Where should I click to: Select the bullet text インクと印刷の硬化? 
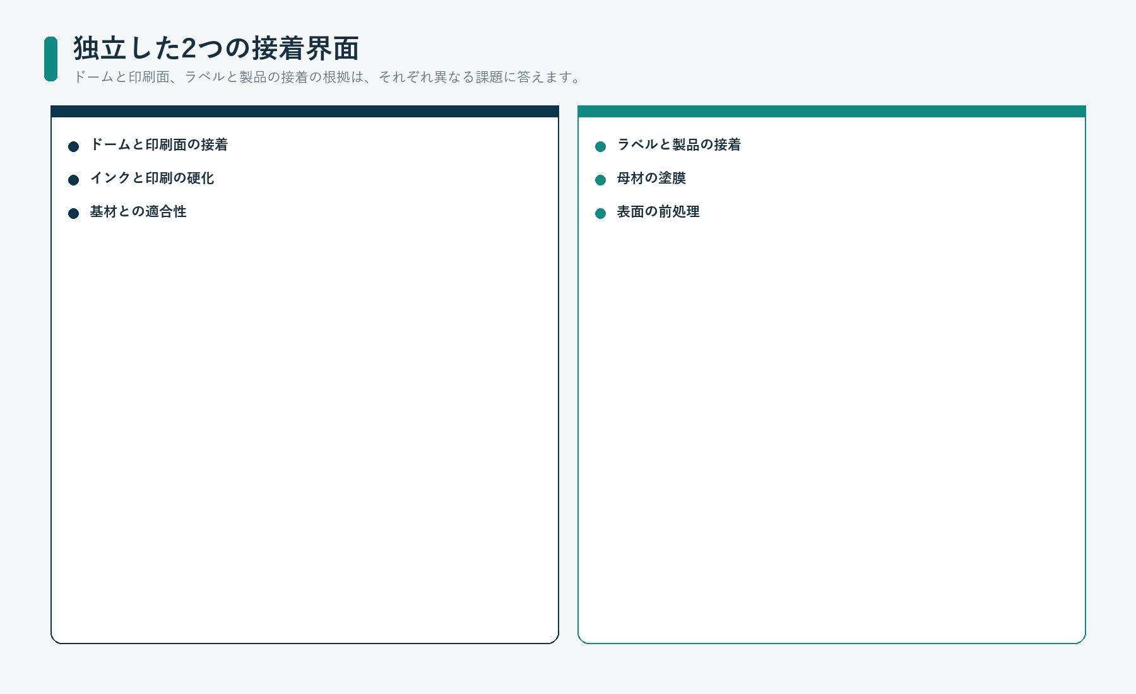(152, 178)
